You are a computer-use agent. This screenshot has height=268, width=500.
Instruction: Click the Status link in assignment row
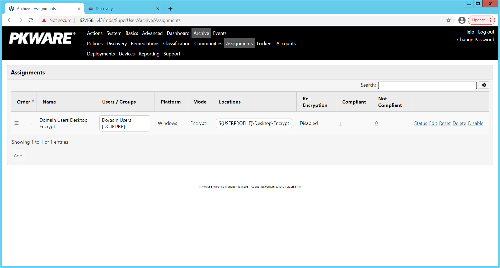point(420,123)
